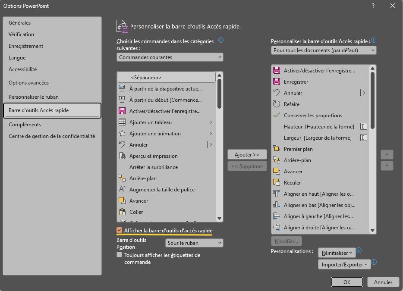Click the info icon next to Réinitialiser
The height and width of the screenshot is (291, 403).
click(359, 250)
